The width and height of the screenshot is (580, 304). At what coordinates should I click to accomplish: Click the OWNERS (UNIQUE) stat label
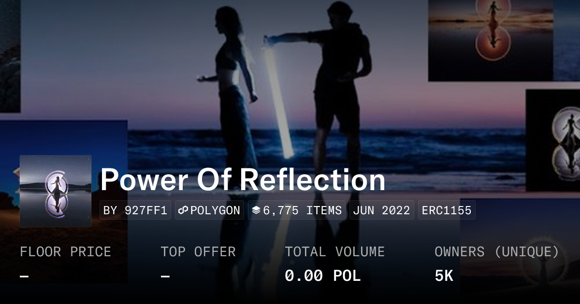coord(497,252)
